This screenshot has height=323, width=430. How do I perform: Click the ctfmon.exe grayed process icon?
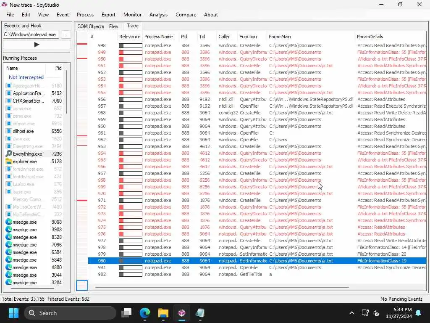click(9, 124)
